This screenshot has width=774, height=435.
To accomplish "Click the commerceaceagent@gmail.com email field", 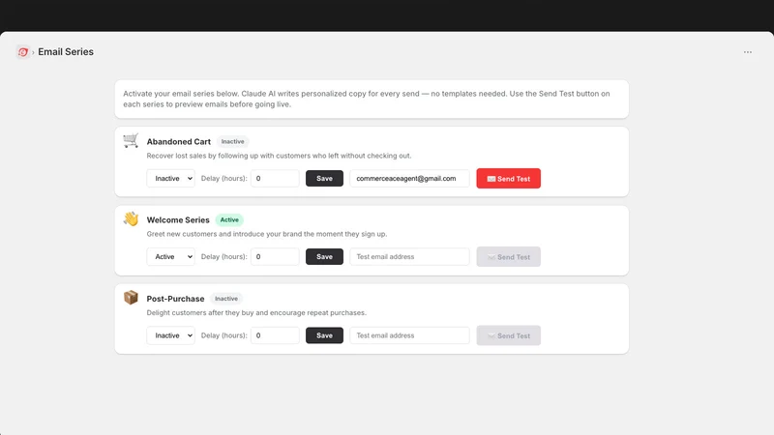I will pos(409,179).
